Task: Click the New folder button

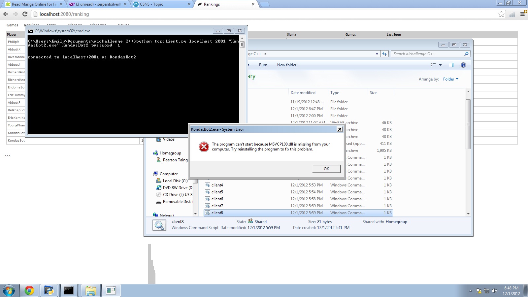Action: (286, 65)
